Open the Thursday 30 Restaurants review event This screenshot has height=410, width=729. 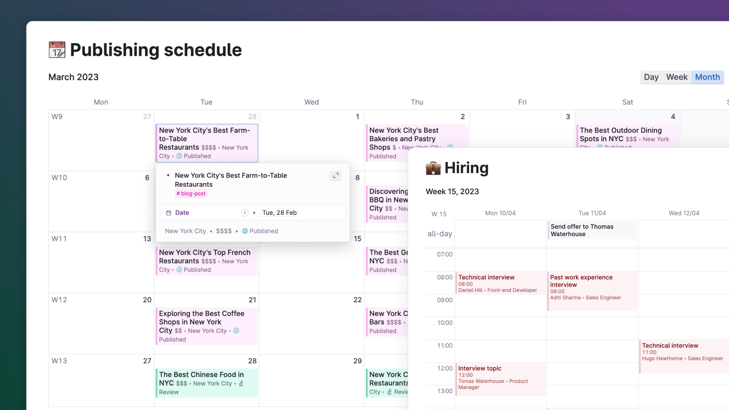pos(387,383)
